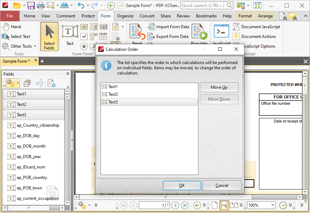Open Find document search with binoculars
310x213 pixels.
click(x=283, y=16)
